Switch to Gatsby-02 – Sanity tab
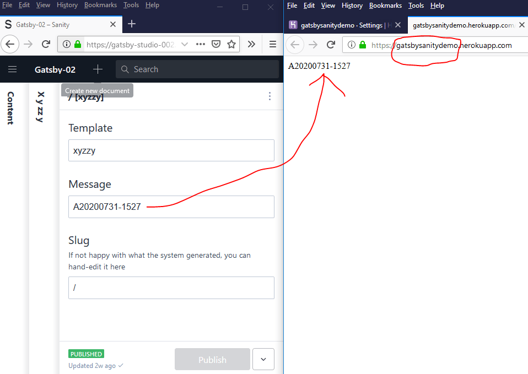This screenshot has height=374, width=528. click(61, 25)
